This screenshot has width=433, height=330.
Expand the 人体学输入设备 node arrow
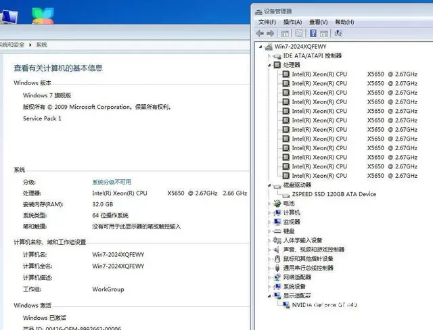click(x=269, y=240)
